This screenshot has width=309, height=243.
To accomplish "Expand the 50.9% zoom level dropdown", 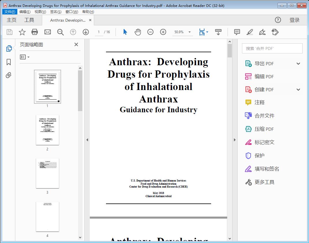I will point(189,32).
